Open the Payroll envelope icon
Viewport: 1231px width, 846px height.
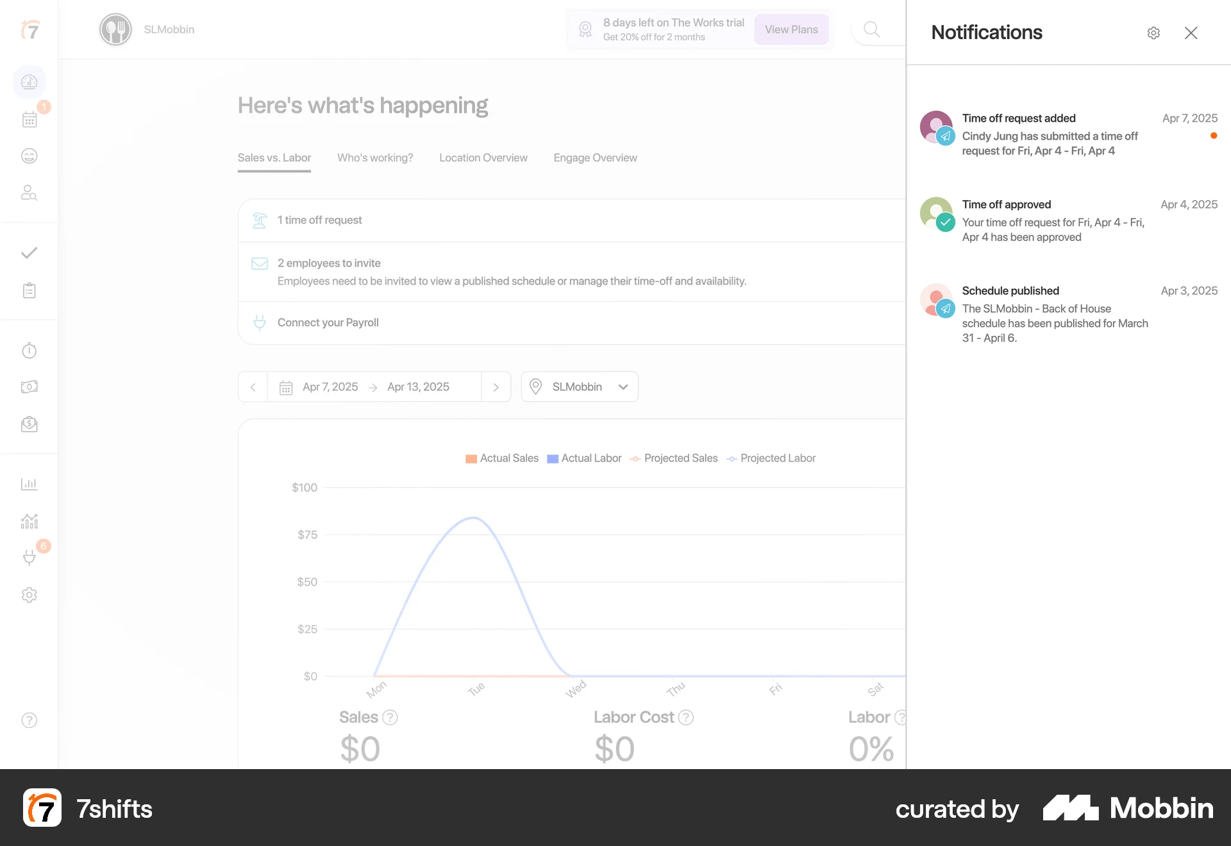pyautogui.click(x=29, y=424)
